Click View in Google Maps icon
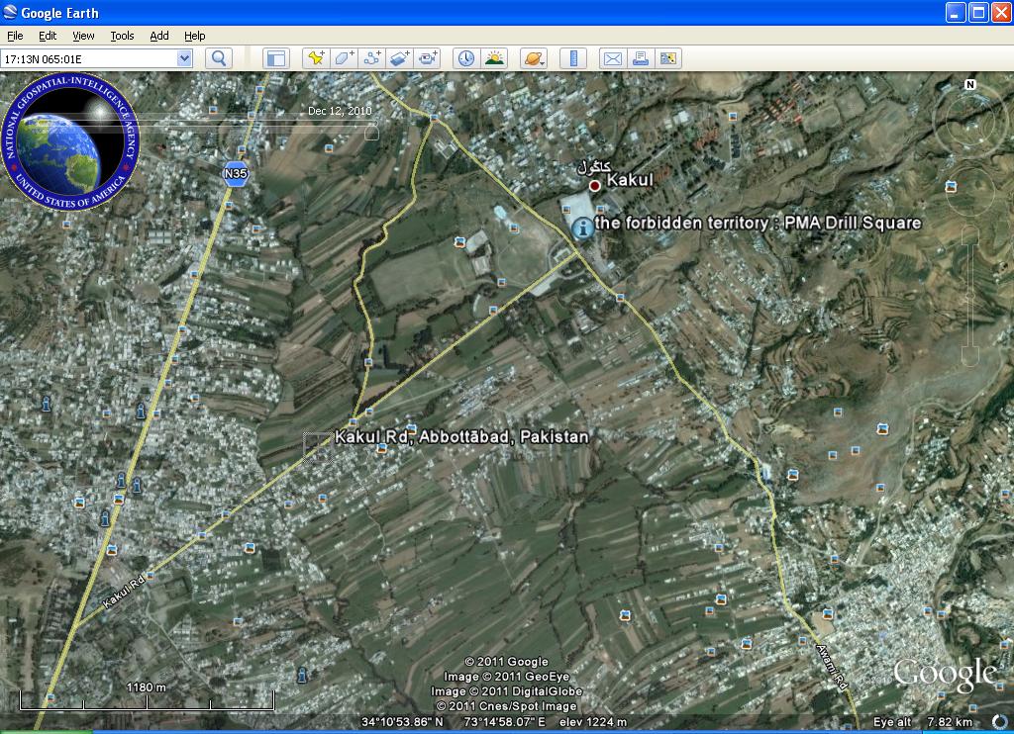1014x734 pixels. [x=668, y=58]
